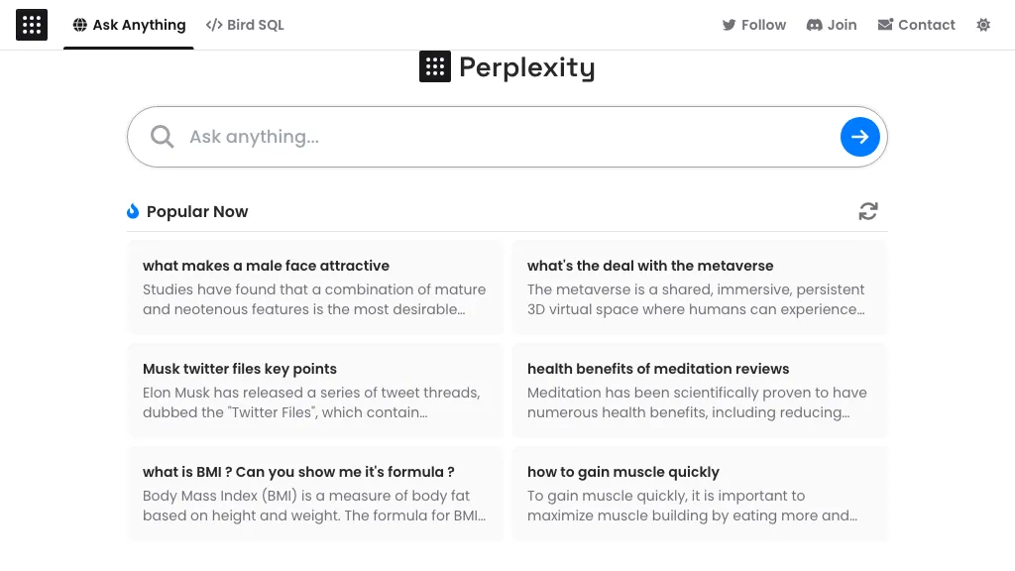Click the Twitter bird Follow icon
This screenshot has width=1015, height=571.
coord(729,25)
